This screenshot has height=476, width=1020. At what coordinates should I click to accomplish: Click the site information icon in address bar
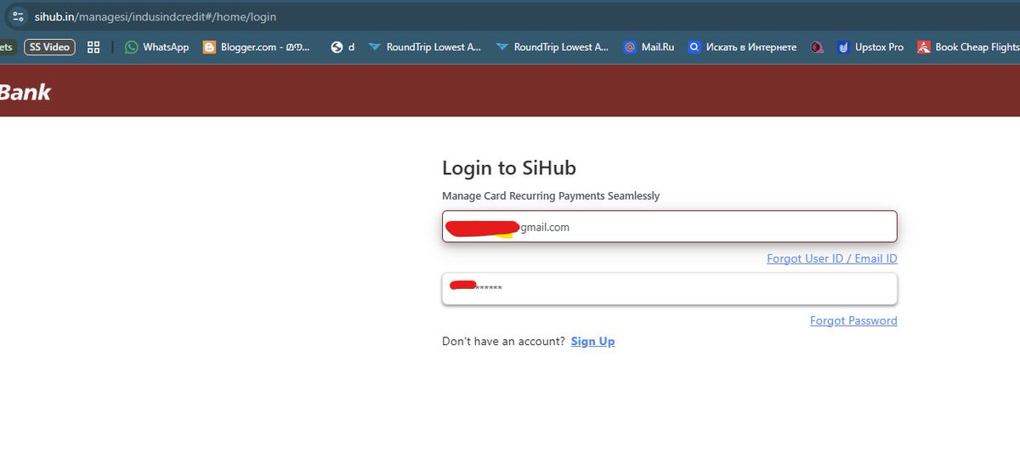click(x=17, y=16)
